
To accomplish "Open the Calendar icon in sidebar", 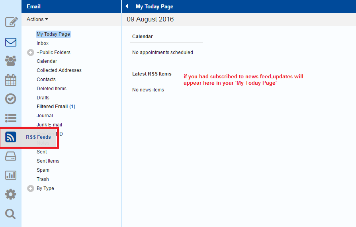I will click(11, 80).
